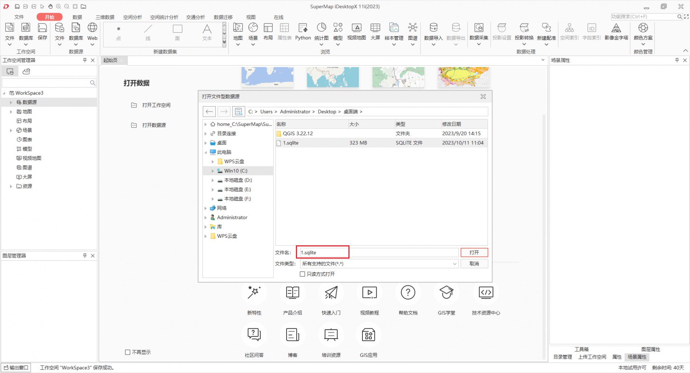
Task: Tick the 不再显示 checkbox
Action: pyautogui.click(x=127, y=352)
